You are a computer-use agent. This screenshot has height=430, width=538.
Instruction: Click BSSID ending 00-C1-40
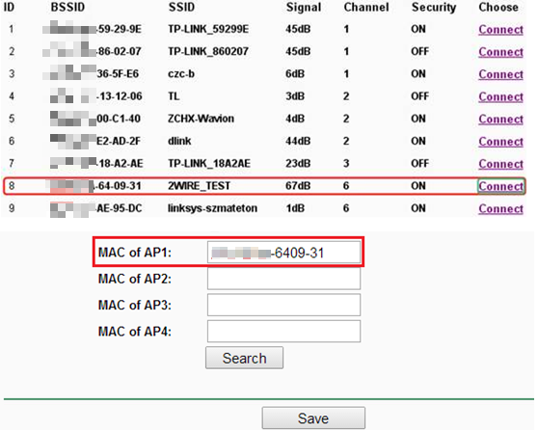95,119
